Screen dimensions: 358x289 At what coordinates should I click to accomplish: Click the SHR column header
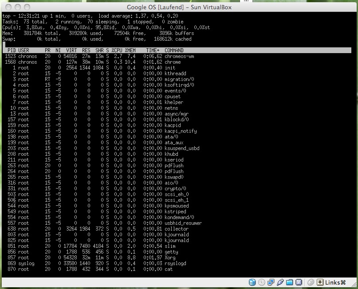(99, 50)
